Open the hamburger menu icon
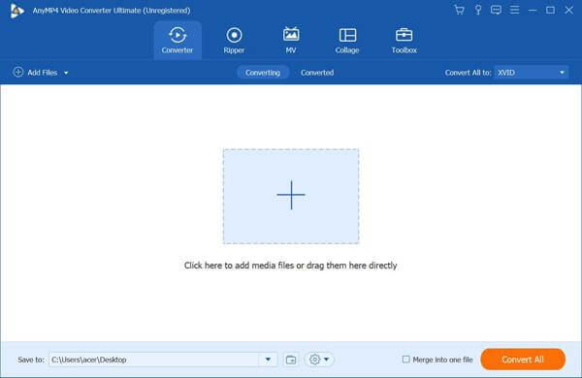 click(x=514, y=10)
